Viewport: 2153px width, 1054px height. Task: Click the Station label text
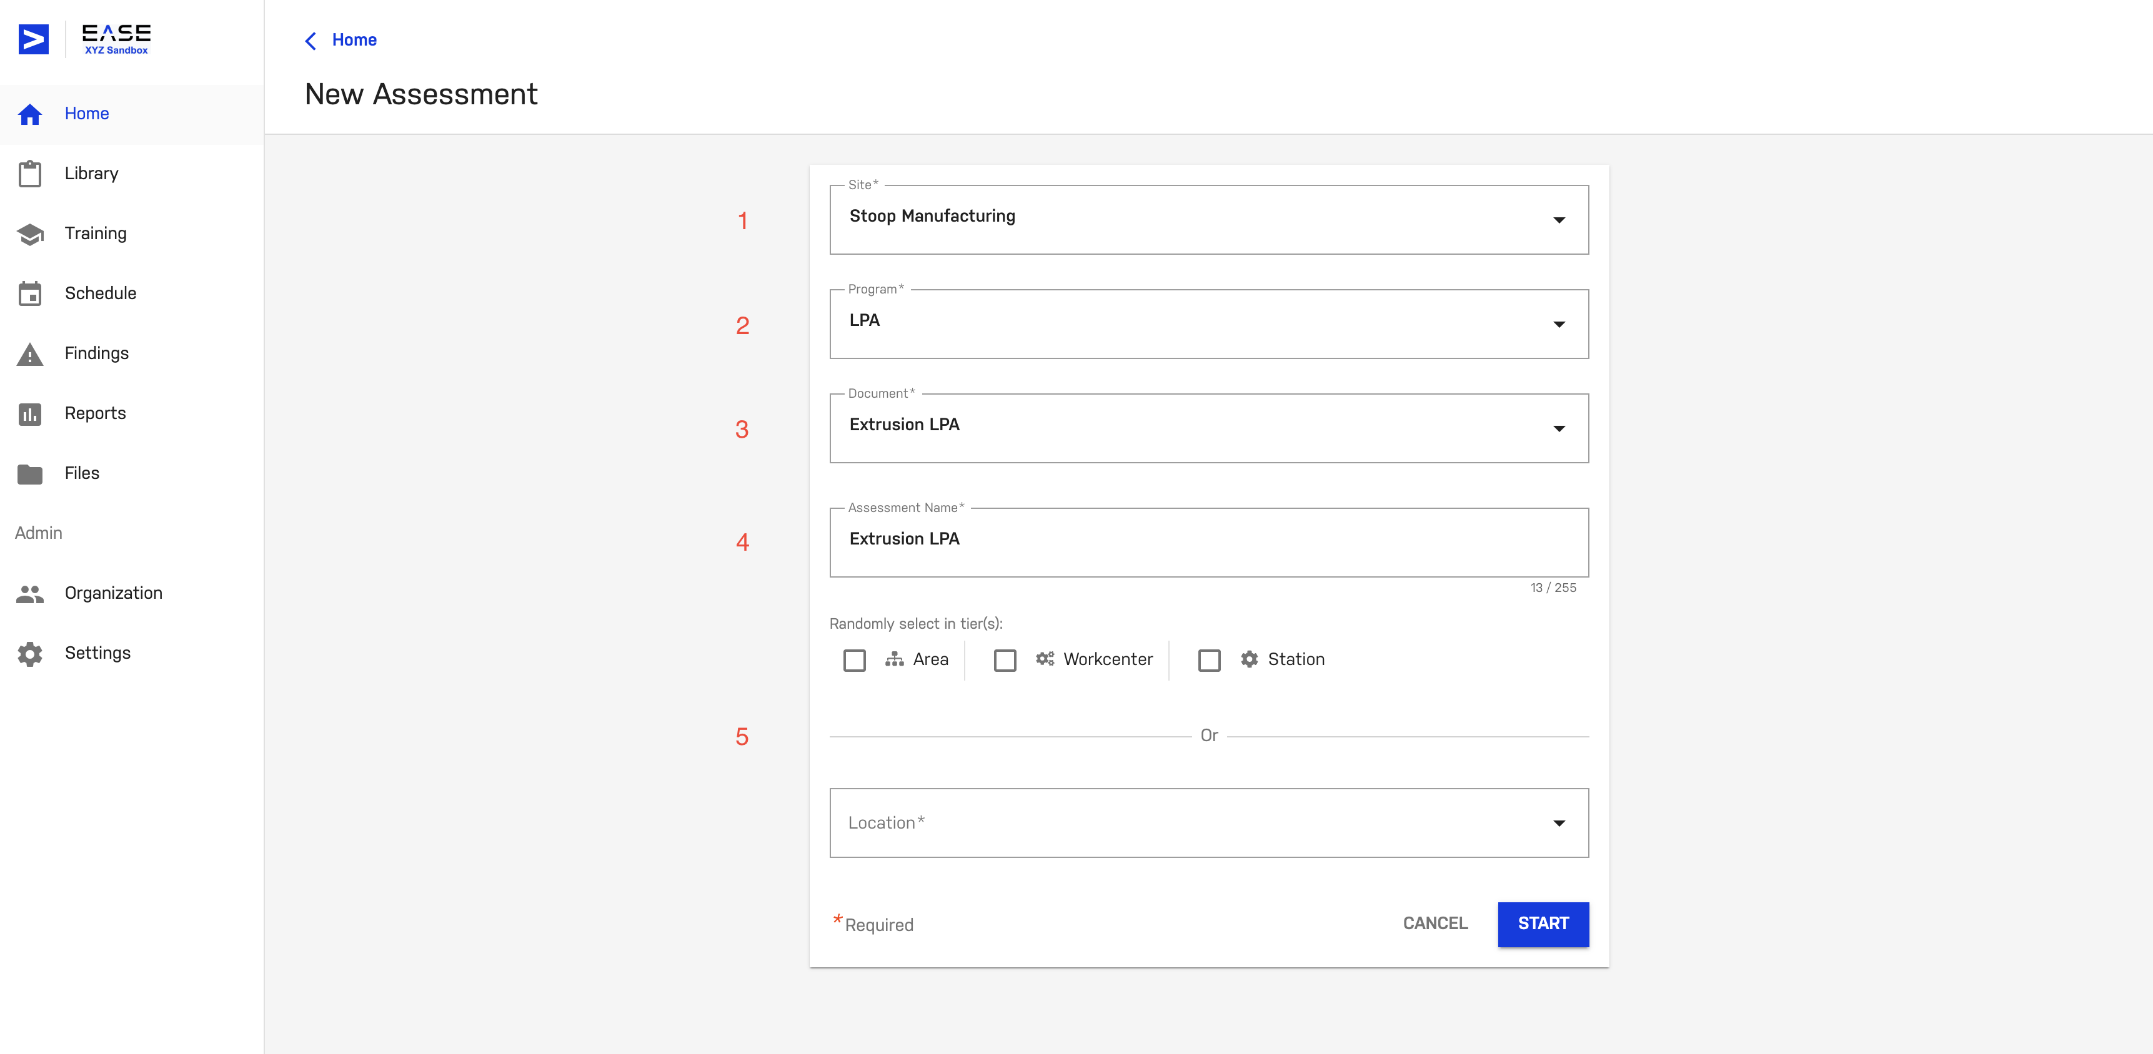[x=1296, y=659]
